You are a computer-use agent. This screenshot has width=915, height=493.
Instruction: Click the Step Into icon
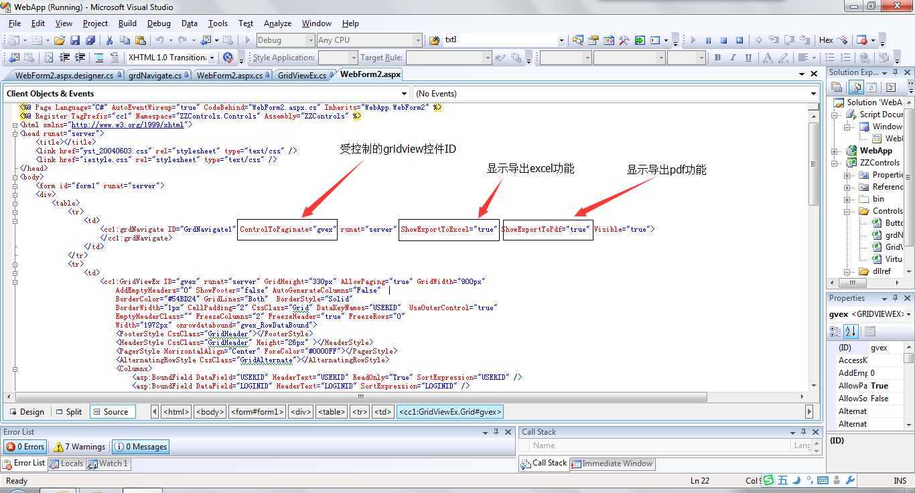pos(773,40)
